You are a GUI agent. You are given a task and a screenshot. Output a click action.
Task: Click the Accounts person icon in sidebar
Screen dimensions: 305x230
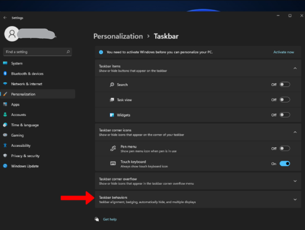pos(5,114)
